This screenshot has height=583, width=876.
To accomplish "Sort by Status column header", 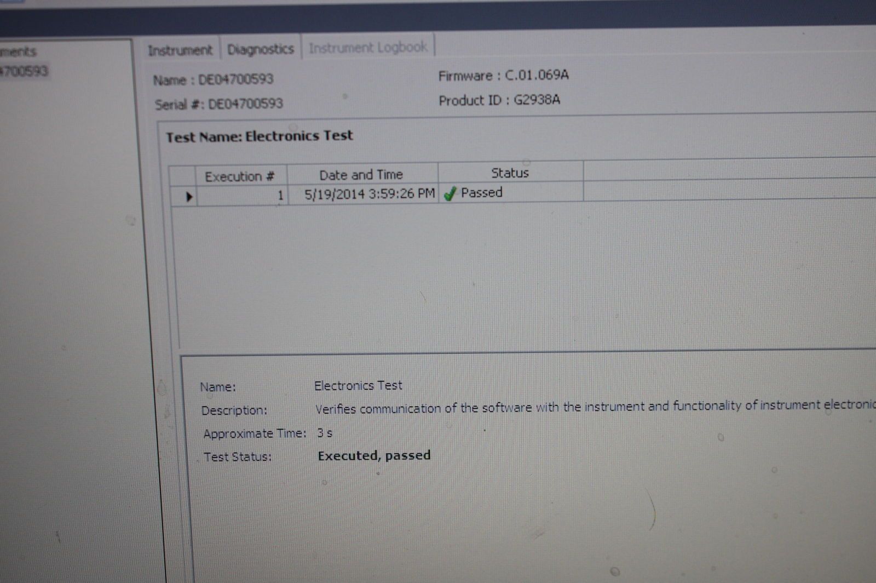I will (x=510, y=173).
